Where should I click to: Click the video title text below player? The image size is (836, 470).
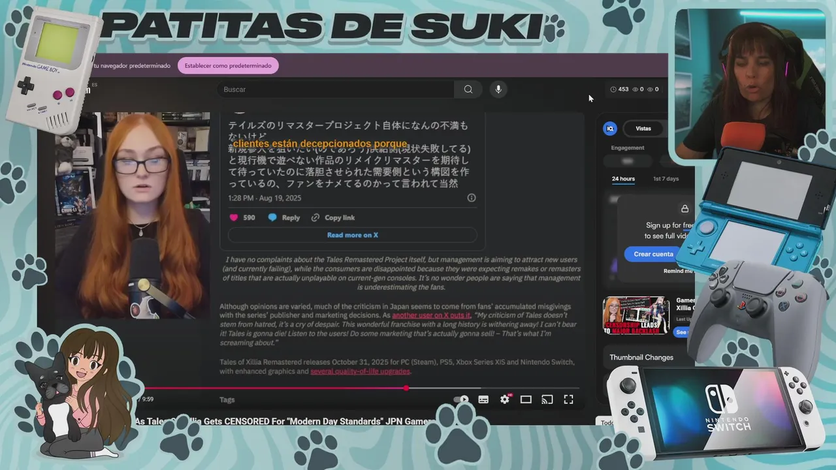tap(284, 422)
